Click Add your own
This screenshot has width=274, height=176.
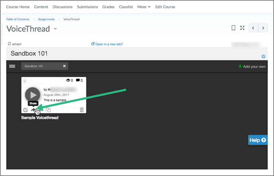click(252, 66)
